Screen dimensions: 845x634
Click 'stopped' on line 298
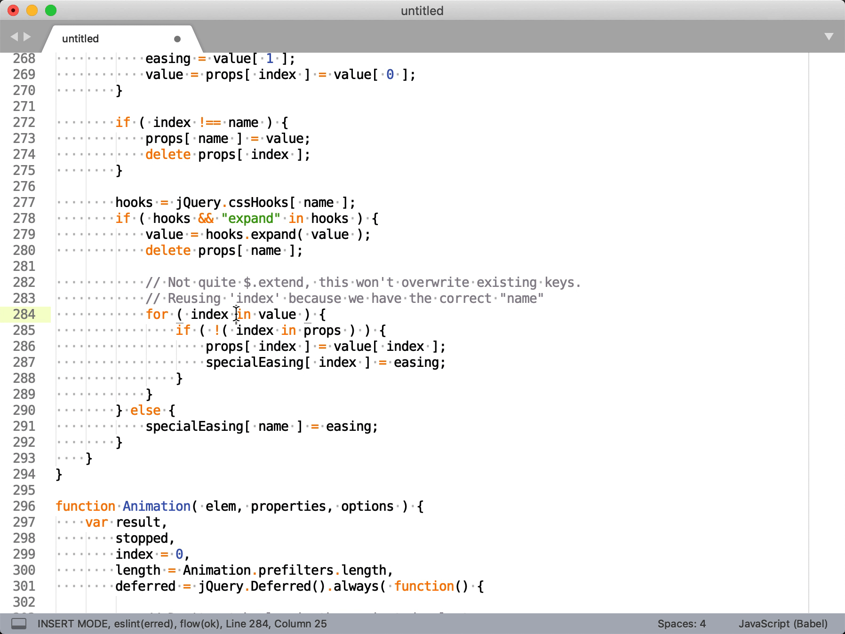[x=142, y=538]
